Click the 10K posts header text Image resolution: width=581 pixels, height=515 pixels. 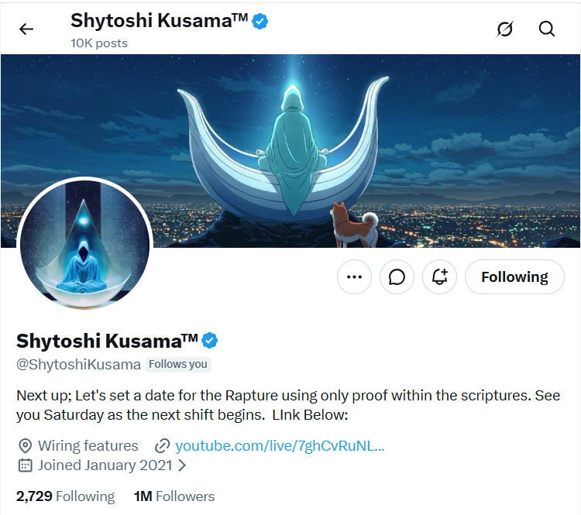coord(99,43)
